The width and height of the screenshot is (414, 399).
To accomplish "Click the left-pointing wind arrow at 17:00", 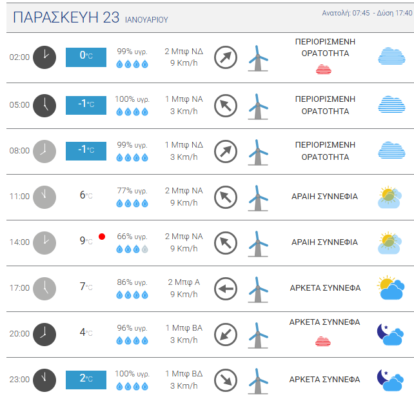I will 225,288.
